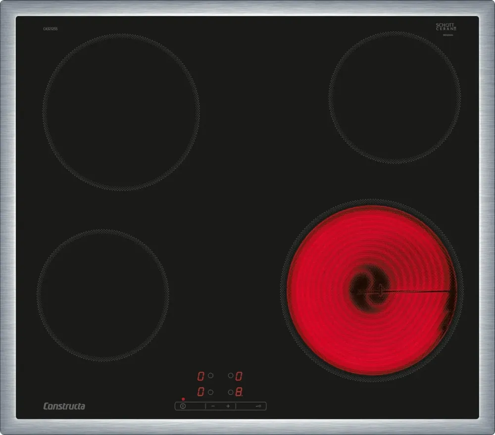495x435 pixels.
Task: Tap the plus key to raise heat
Action: (x=228, y=406)
